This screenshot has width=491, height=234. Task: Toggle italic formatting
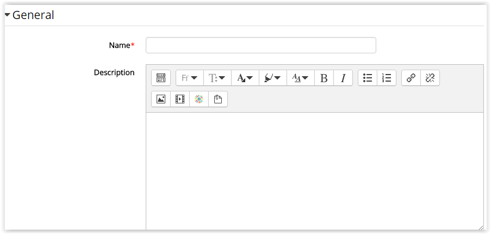tap(343, 78)
